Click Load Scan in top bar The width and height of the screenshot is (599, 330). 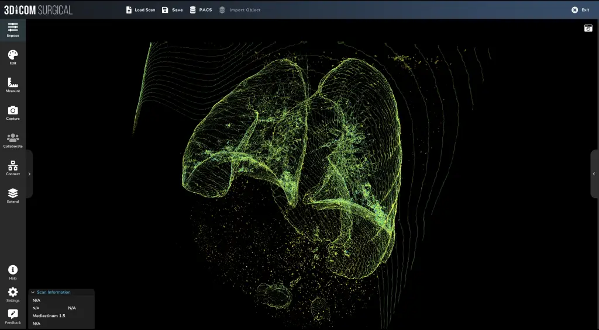point(140,10)
